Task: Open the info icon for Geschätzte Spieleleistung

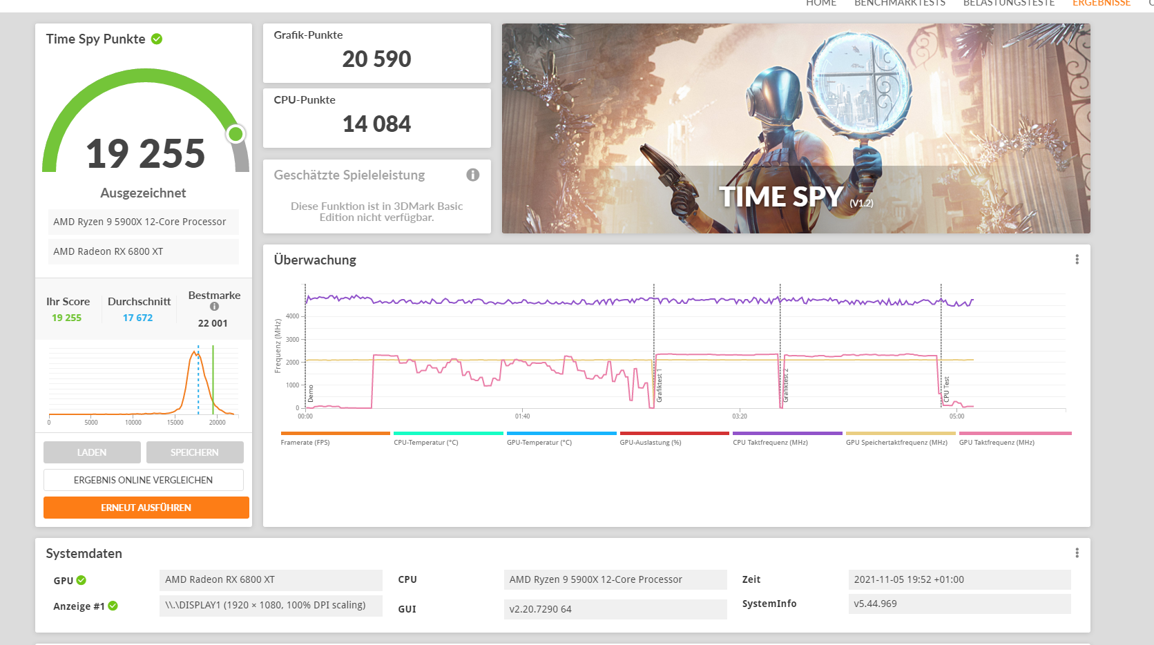Action: tap(473, 175)
